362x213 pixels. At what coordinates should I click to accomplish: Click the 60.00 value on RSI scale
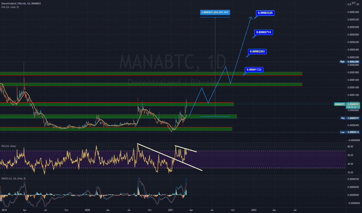[350, 155]
